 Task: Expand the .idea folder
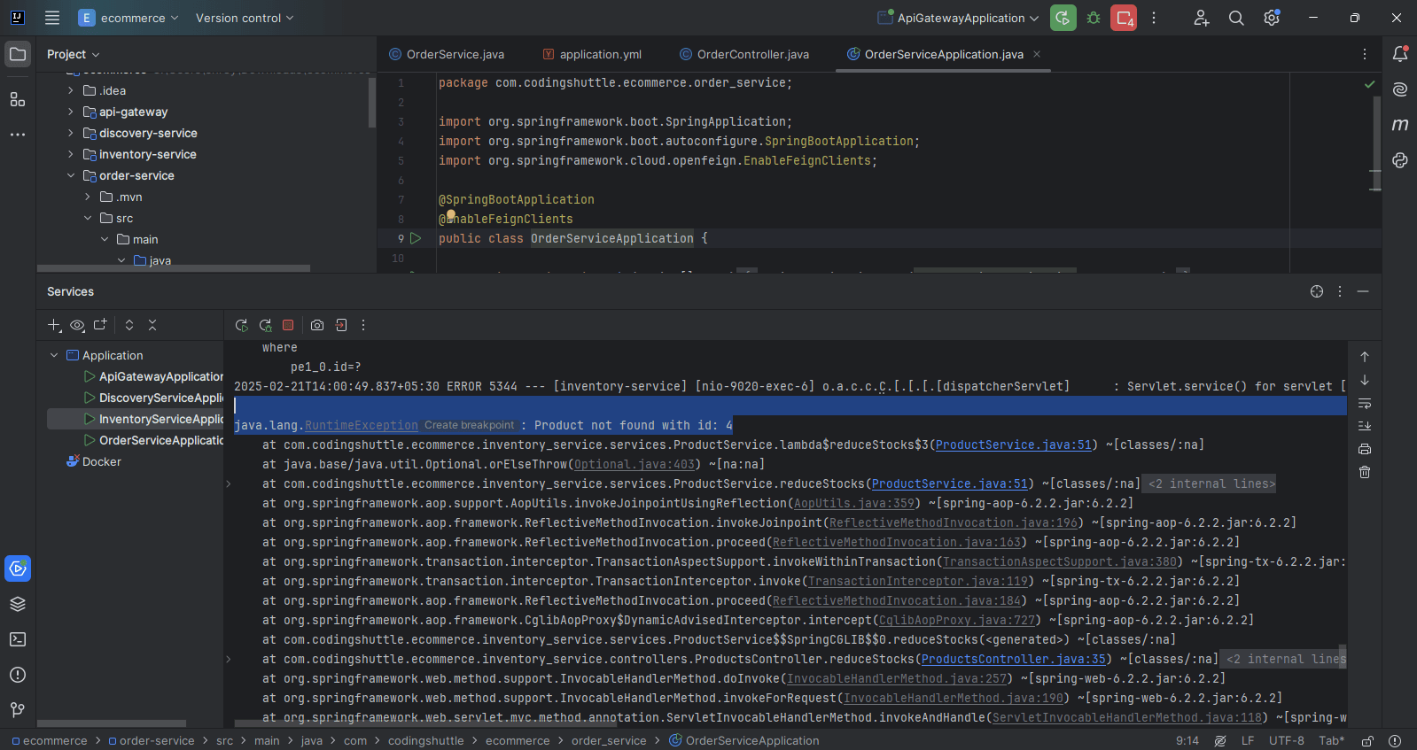pos(71,90)
